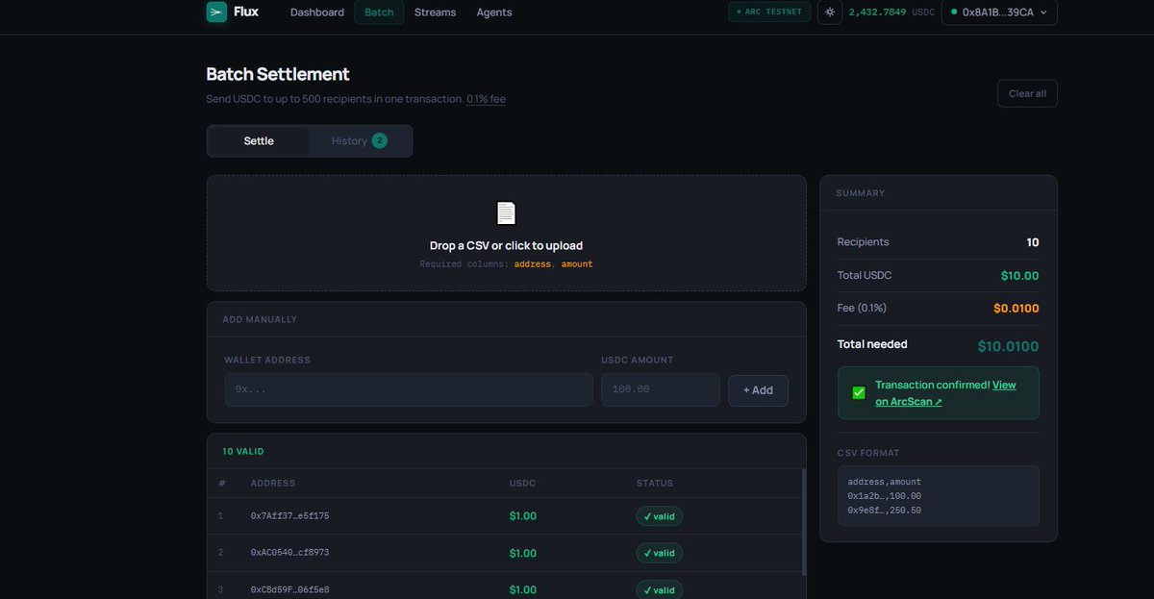Select address 0xC8d59F…06f5e8 in row 3

point(289,589)
